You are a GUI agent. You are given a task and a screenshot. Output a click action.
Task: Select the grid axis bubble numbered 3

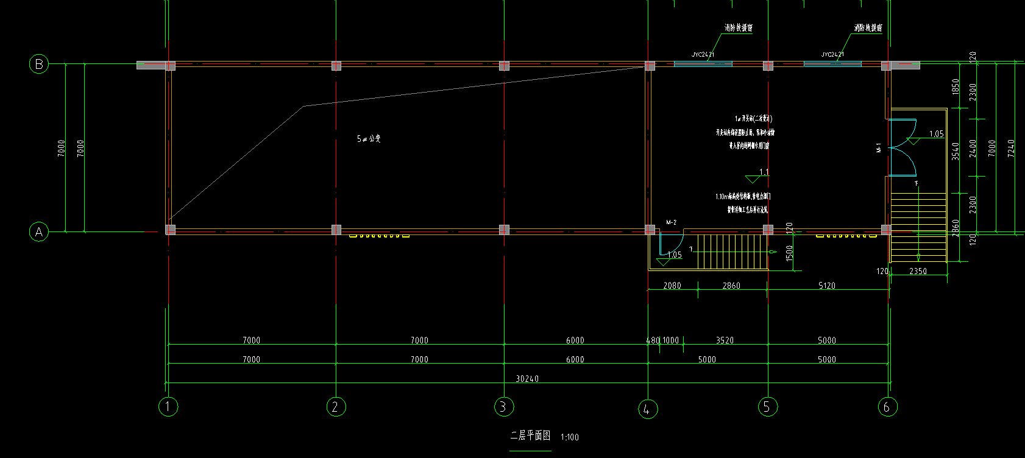(504, 406)
